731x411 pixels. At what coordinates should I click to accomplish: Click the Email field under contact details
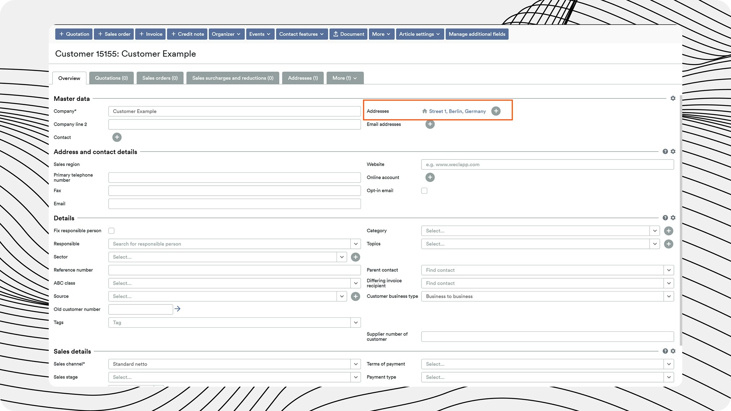[x=235, y=204]
